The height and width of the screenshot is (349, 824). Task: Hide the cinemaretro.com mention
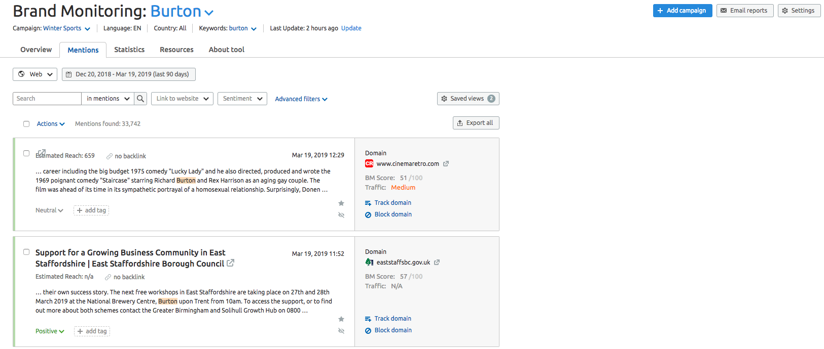coord(341,215)
